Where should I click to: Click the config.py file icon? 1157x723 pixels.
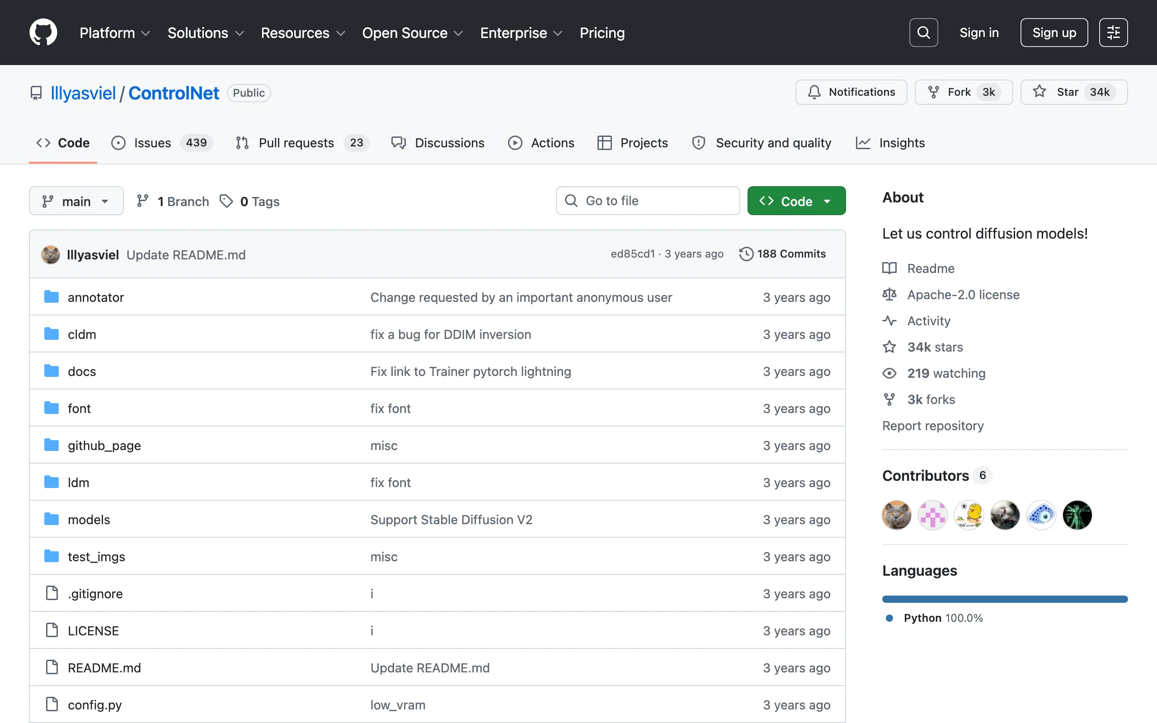click(x=52, y=704)
